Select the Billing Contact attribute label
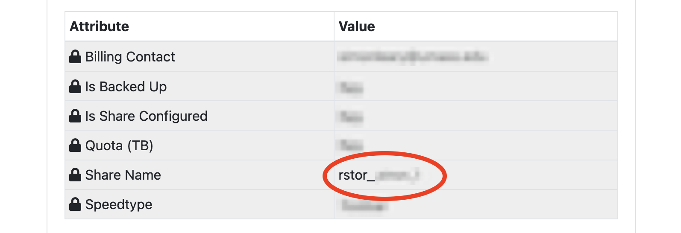This screenshot has width=681, height=233. coord(130,57)
